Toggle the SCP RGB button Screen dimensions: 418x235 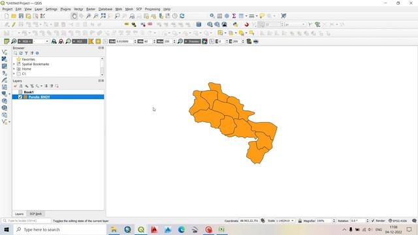click(x=25, y=41)
